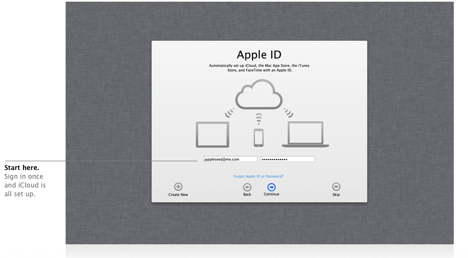468x258 pixels.
Task: Click the Create New plus icon
Action: click(x=178, y=187)
